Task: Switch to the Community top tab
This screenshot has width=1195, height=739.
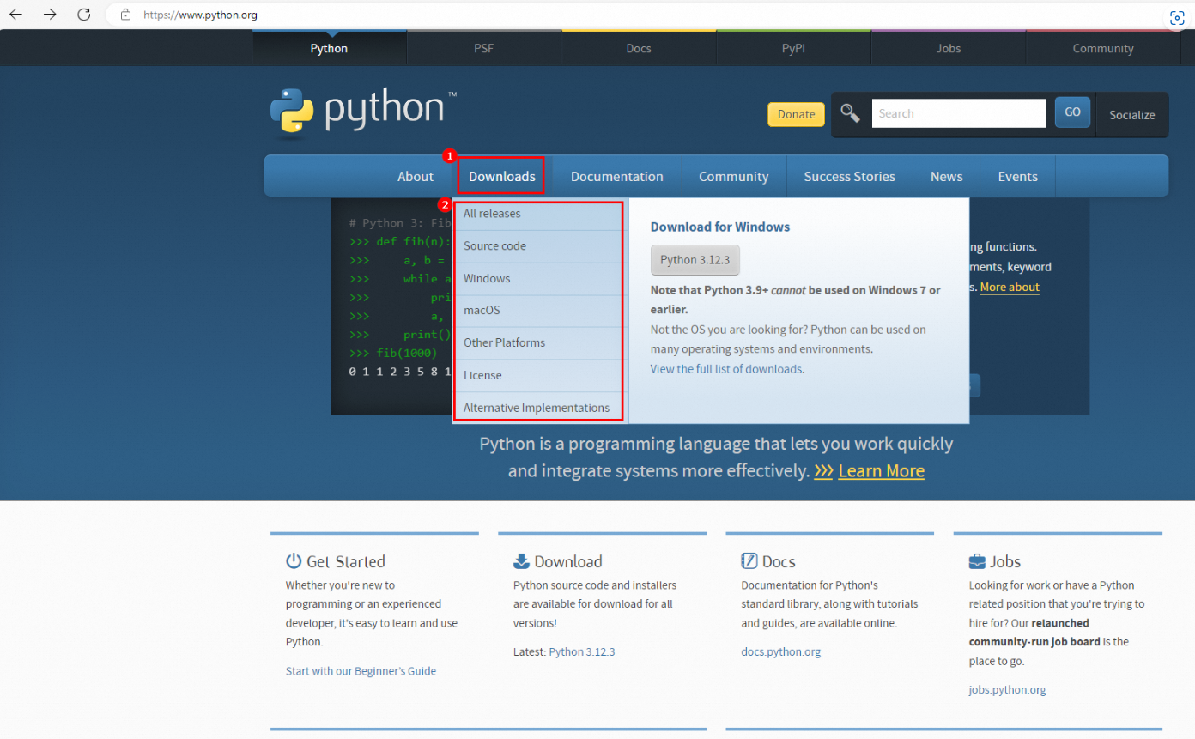Action: (x=1103, y=49)
